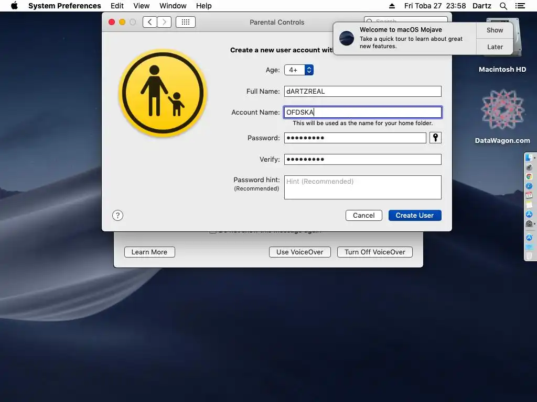Screen dimensions: 537x402
Task: Go forward with the right chevron button
Action: 164,22
